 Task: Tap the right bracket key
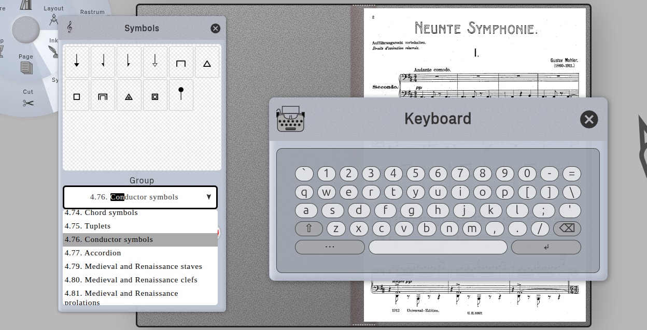click(x=550, y=192)
